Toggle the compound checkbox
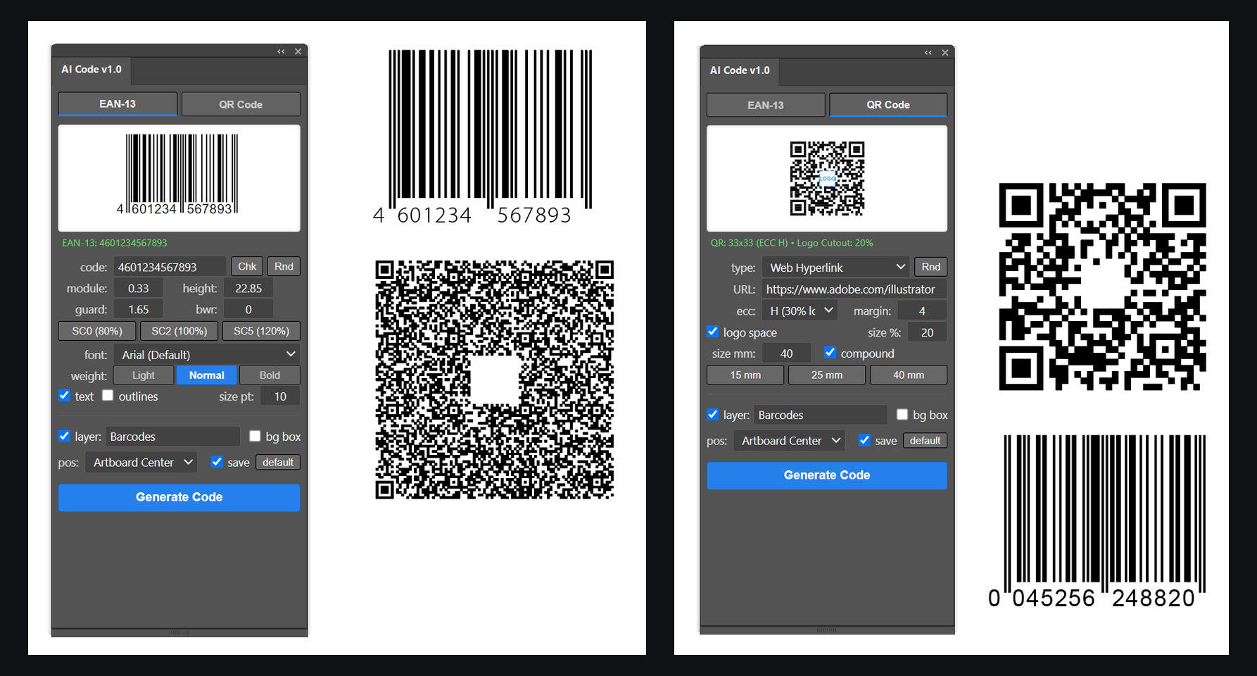Viewport: 1257px width, 676px height. point(830,352)
